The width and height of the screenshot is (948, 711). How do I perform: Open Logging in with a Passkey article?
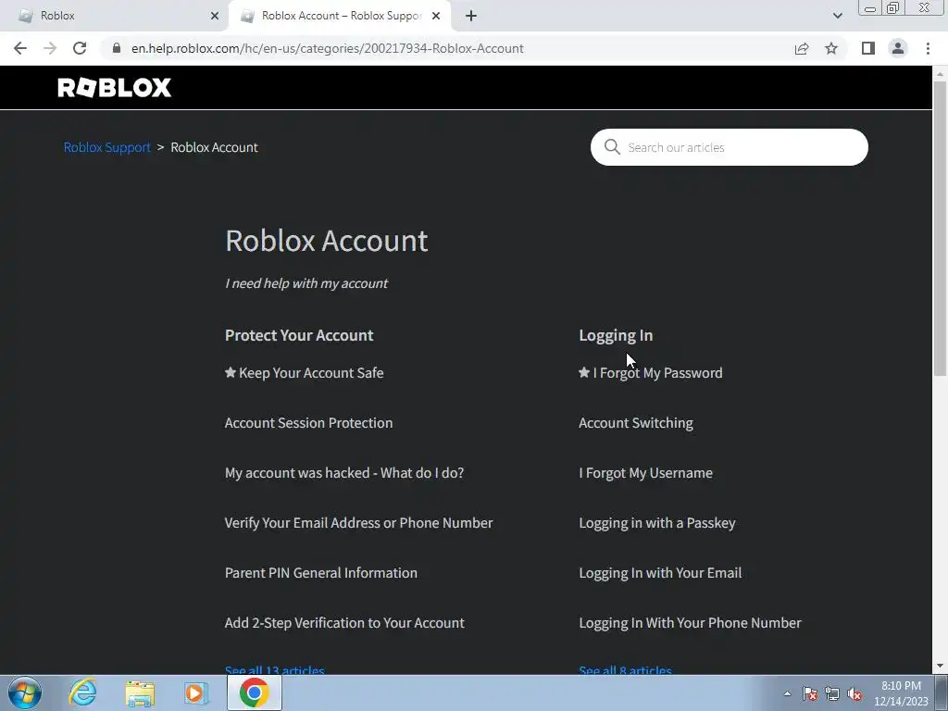(x=657, y=523)
